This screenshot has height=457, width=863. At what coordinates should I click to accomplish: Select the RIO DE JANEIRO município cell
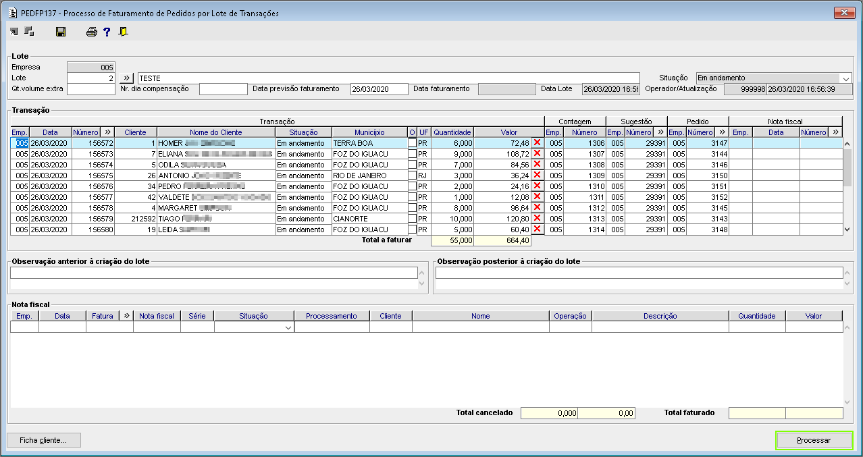(369, 176)
